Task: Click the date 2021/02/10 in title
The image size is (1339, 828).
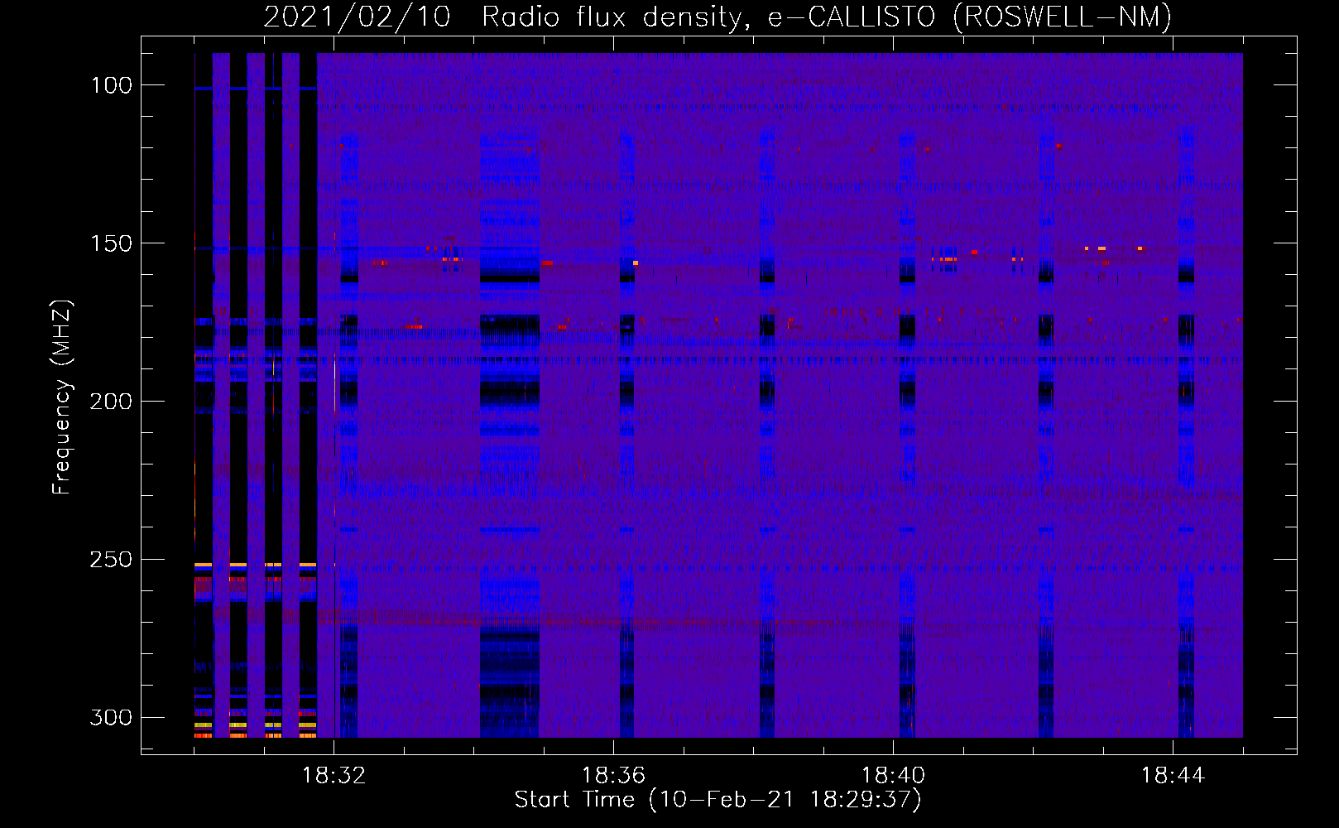Action: 357,17
